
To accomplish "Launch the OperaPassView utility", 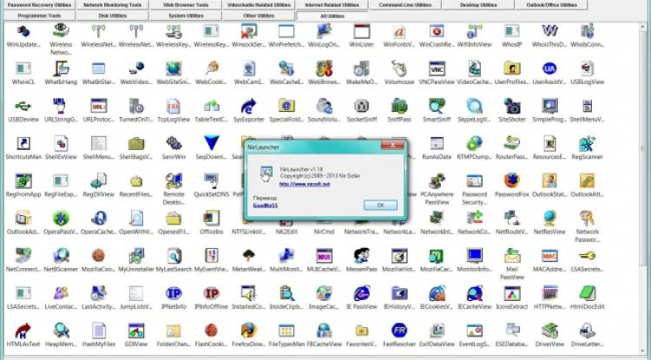I will [61, 219].
